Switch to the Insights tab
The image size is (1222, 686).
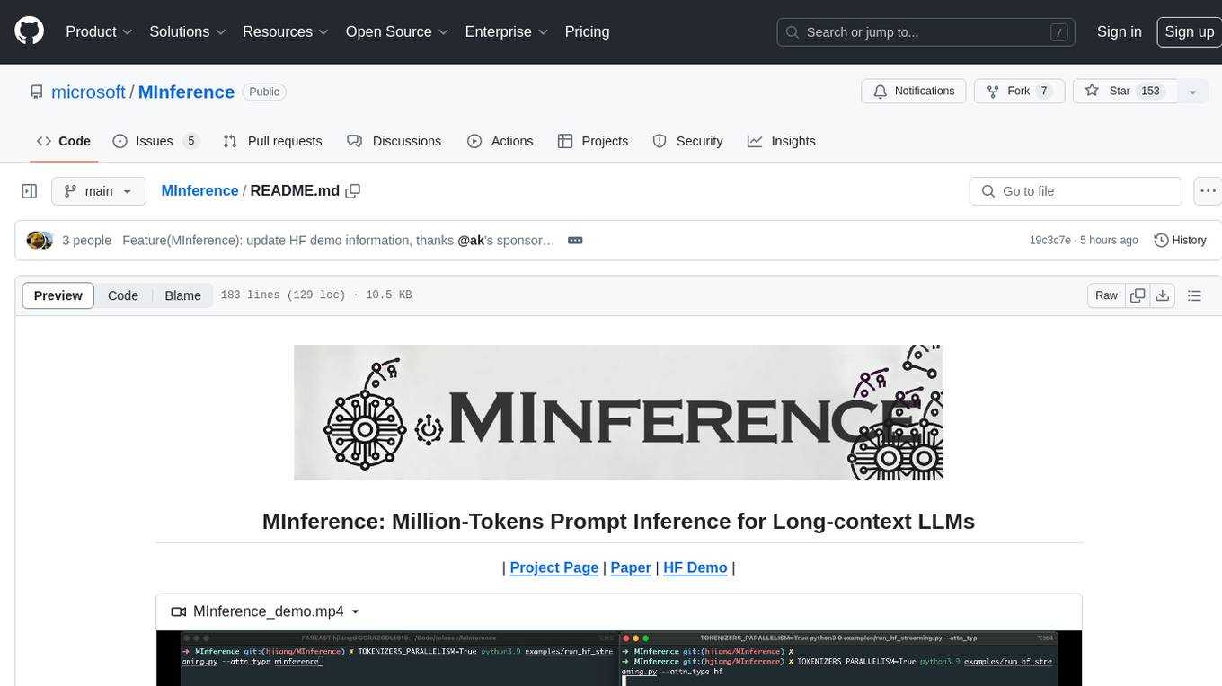point(782,141)
